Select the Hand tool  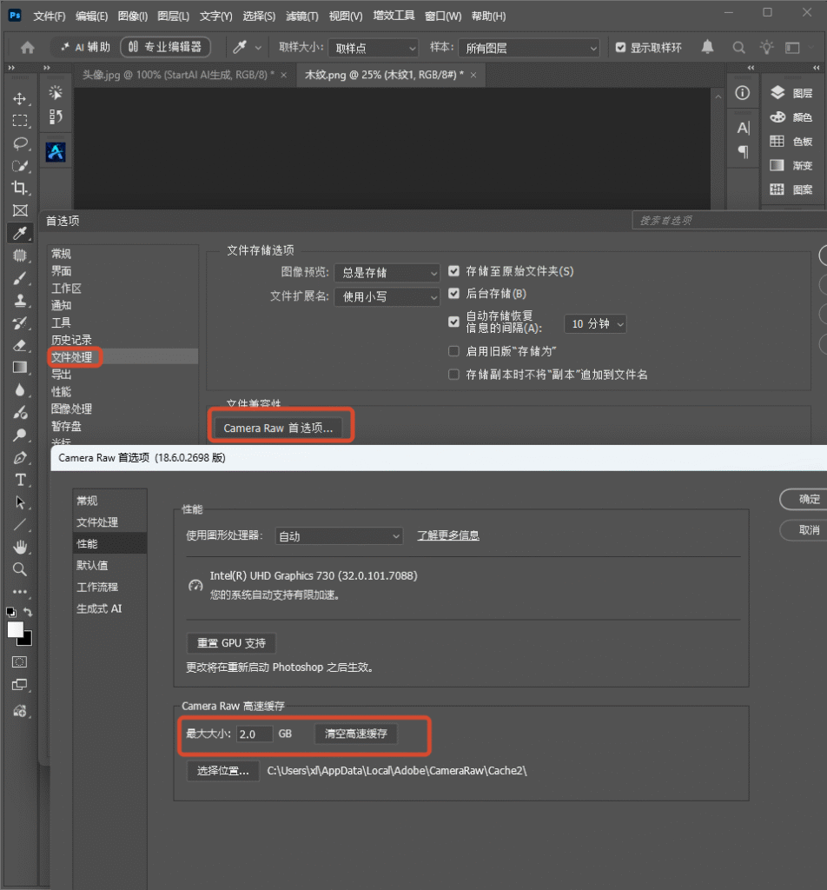[x=20, y=548]
